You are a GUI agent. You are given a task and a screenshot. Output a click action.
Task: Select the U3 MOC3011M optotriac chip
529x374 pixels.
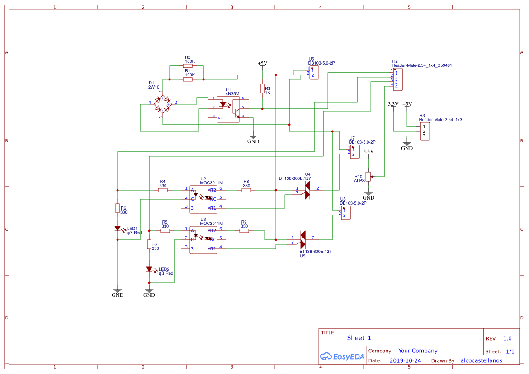coord(203,240)
